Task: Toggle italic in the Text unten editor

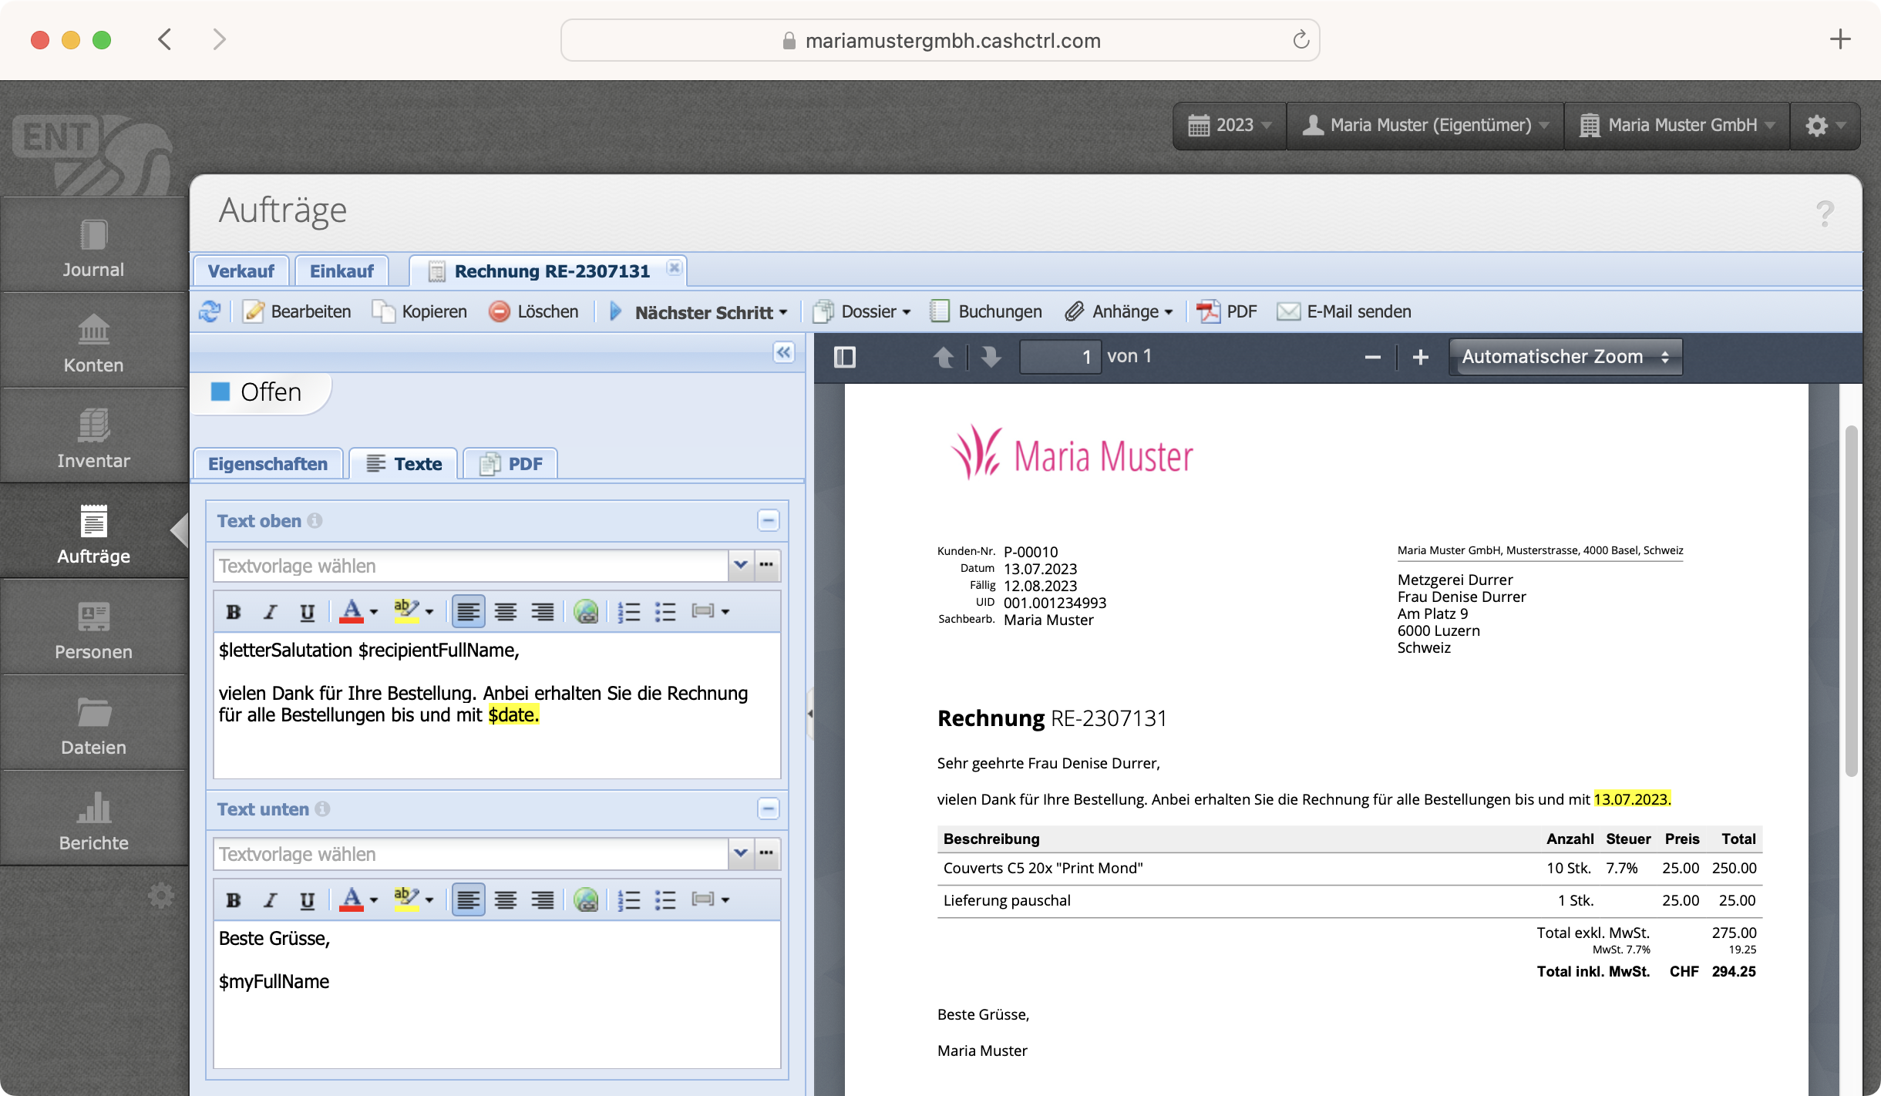Action: click(x=270, y=900)
